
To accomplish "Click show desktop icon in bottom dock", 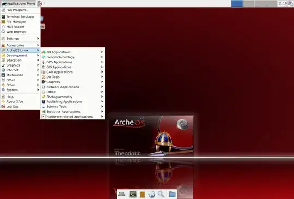I will (x=121, y=194).
